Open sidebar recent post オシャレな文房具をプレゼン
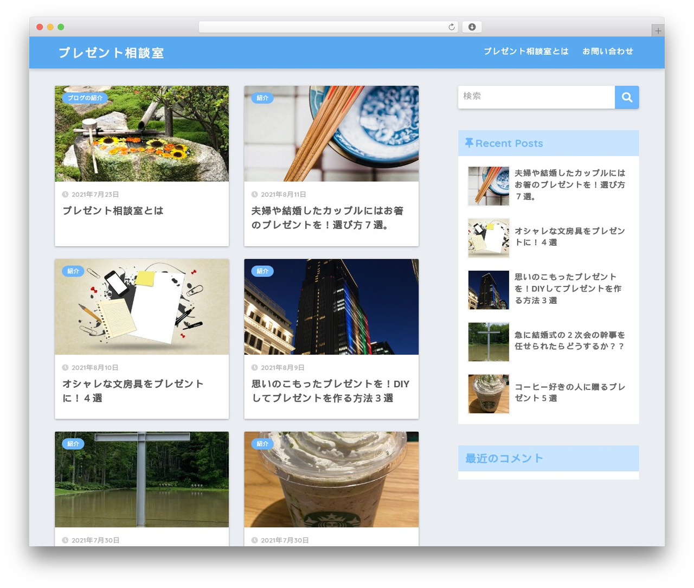The height and width of the screenshot is (588, 694). (x=570, y=237)
